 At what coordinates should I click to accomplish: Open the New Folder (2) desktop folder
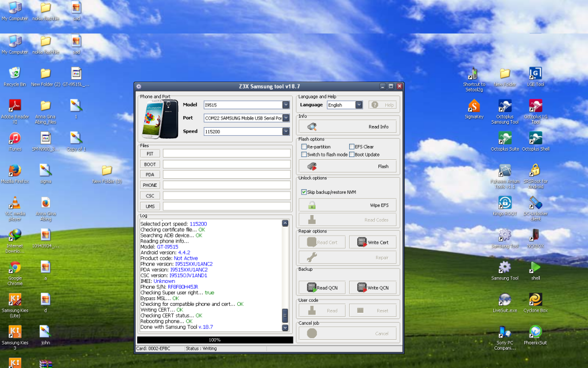(45, 76)
